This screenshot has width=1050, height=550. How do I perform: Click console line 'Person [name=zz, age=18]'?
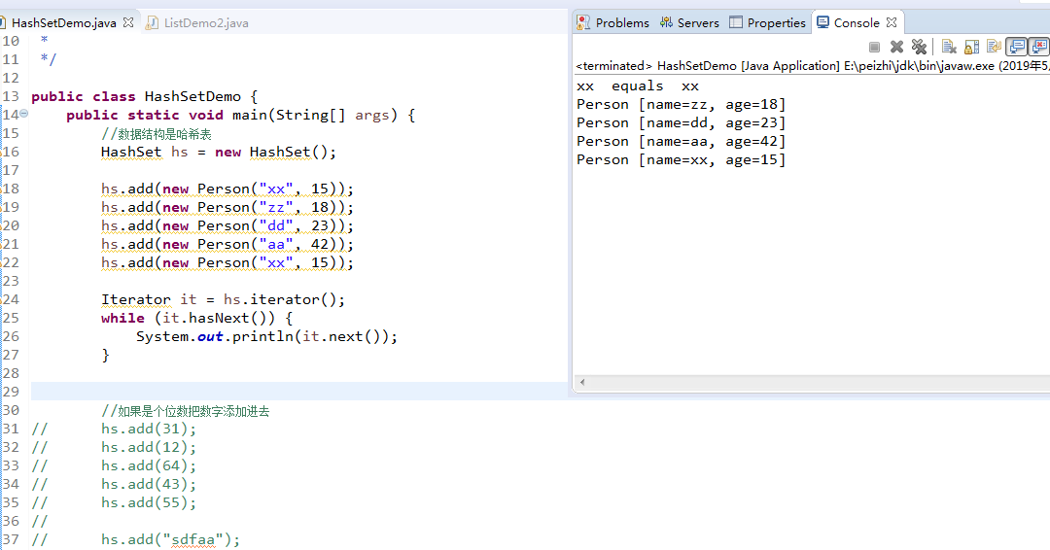[x=681, y=104]
